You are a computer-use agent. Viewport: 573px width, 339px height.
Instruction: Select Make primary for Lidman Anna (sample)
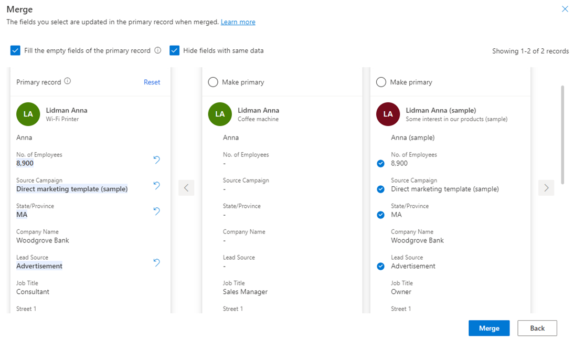click(x=381, y=82)
